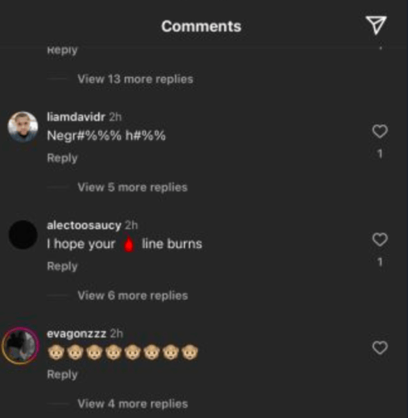View like count on liamdavidr's comment
408x418 pixels.
point(379,154)
